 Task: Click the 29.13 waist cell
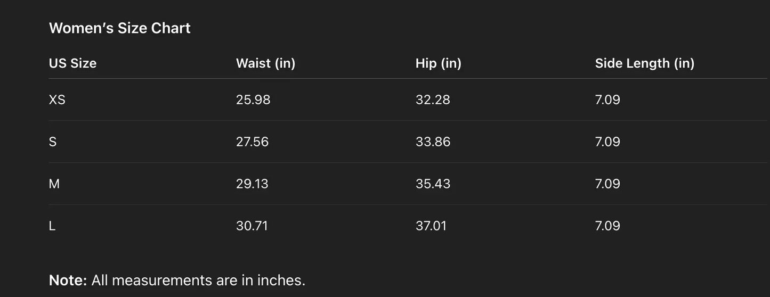(252, 184)
